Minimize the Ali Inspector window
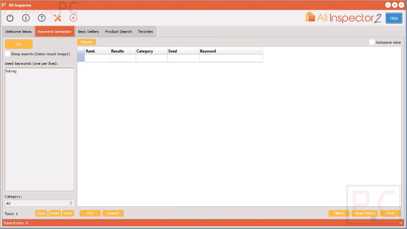Image resolution: width=407 pixels, height=229 pixels. tap(388, 5)
